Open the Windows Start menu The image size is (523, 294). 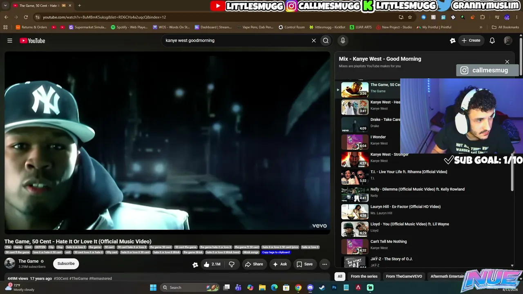point(153,287)
